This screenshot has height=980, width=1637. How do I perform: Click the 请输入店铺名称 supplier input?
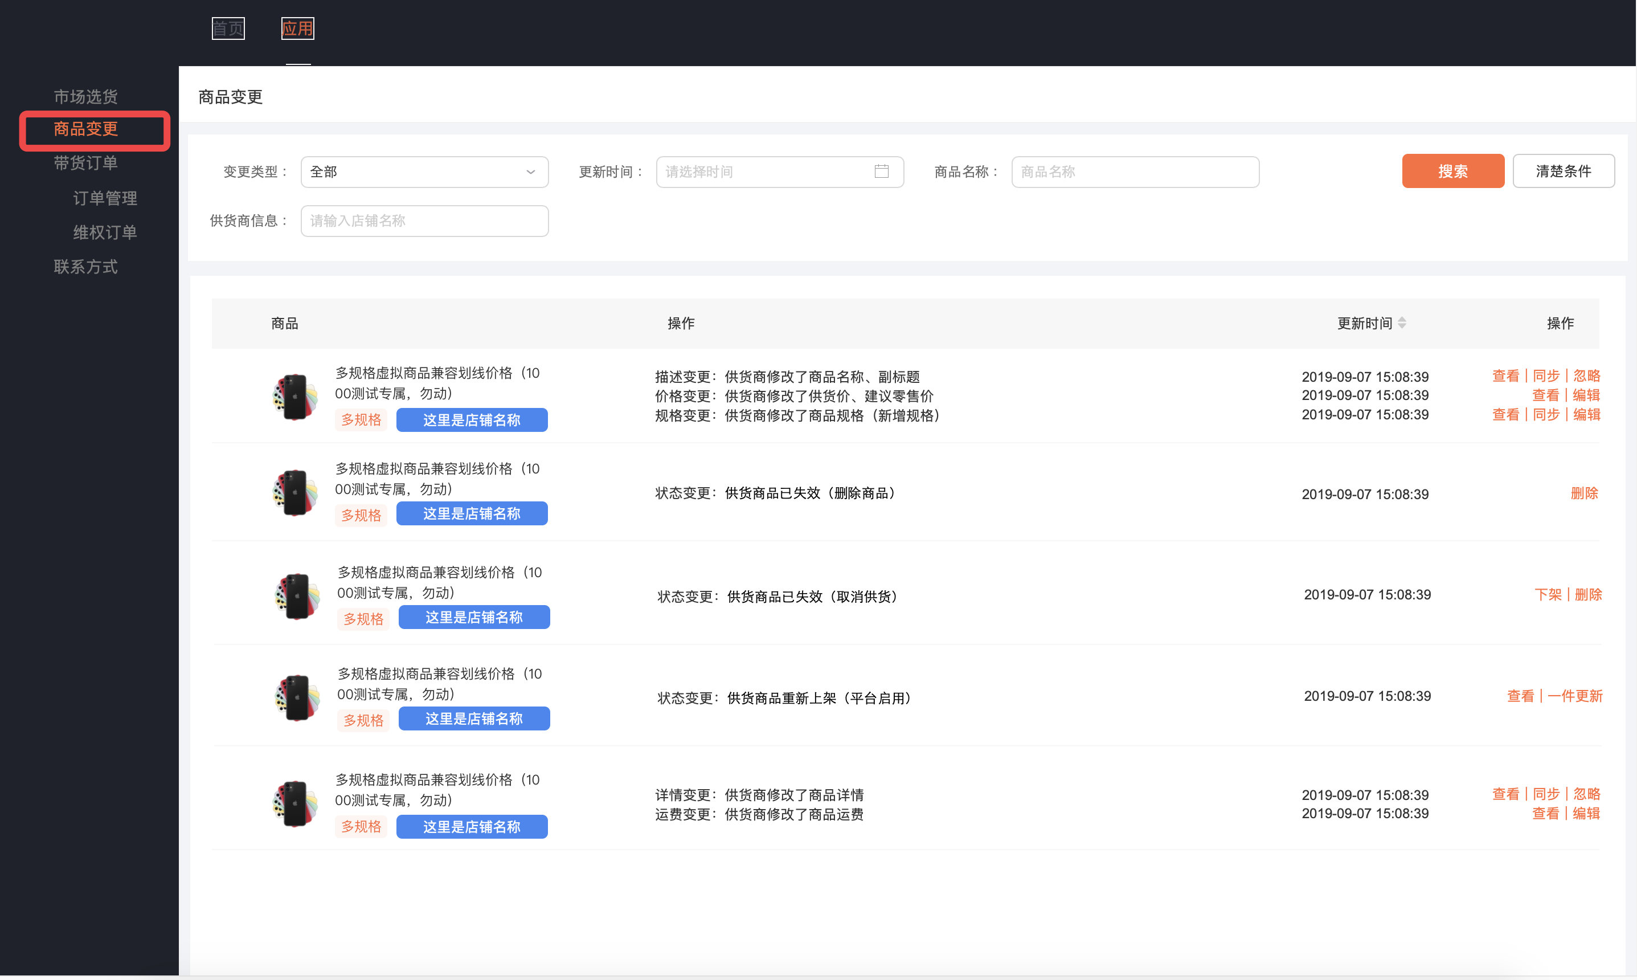424,220
